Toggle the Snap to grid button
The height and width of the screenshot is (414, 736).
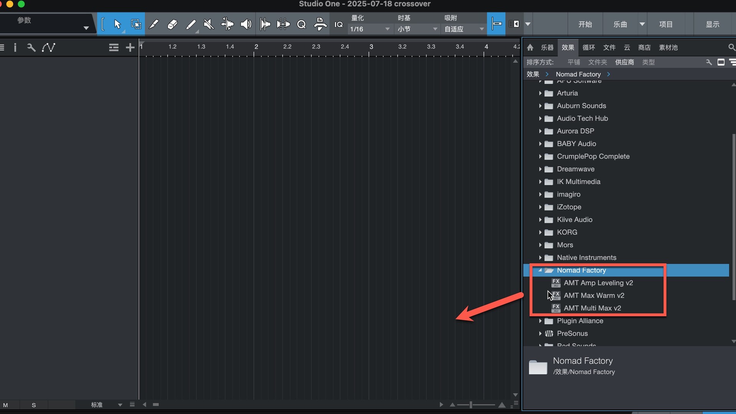pos(496,24)
